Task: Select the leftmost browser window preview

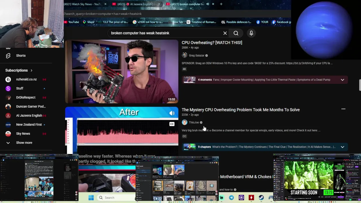Action: tap(39, 178)
